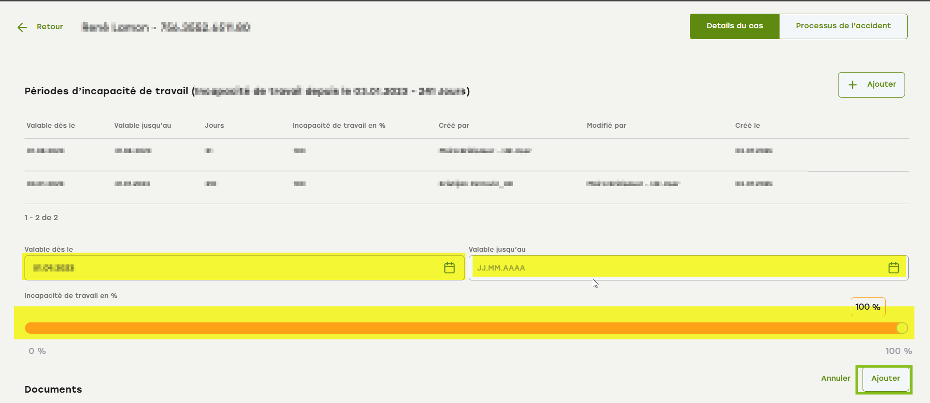Switch to the Details du cas tab
Viewport: 930px width, 403px height.
pyautogui.click(x=734, y=26)
